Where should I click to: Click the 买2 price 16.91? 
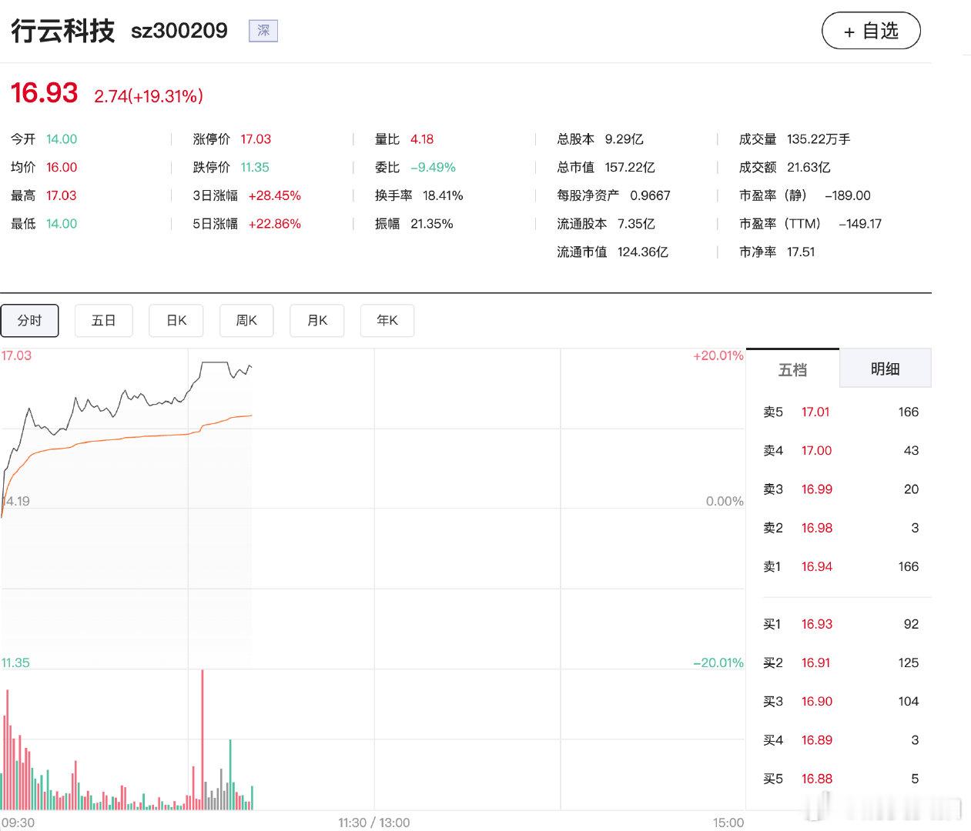[815, 662]
